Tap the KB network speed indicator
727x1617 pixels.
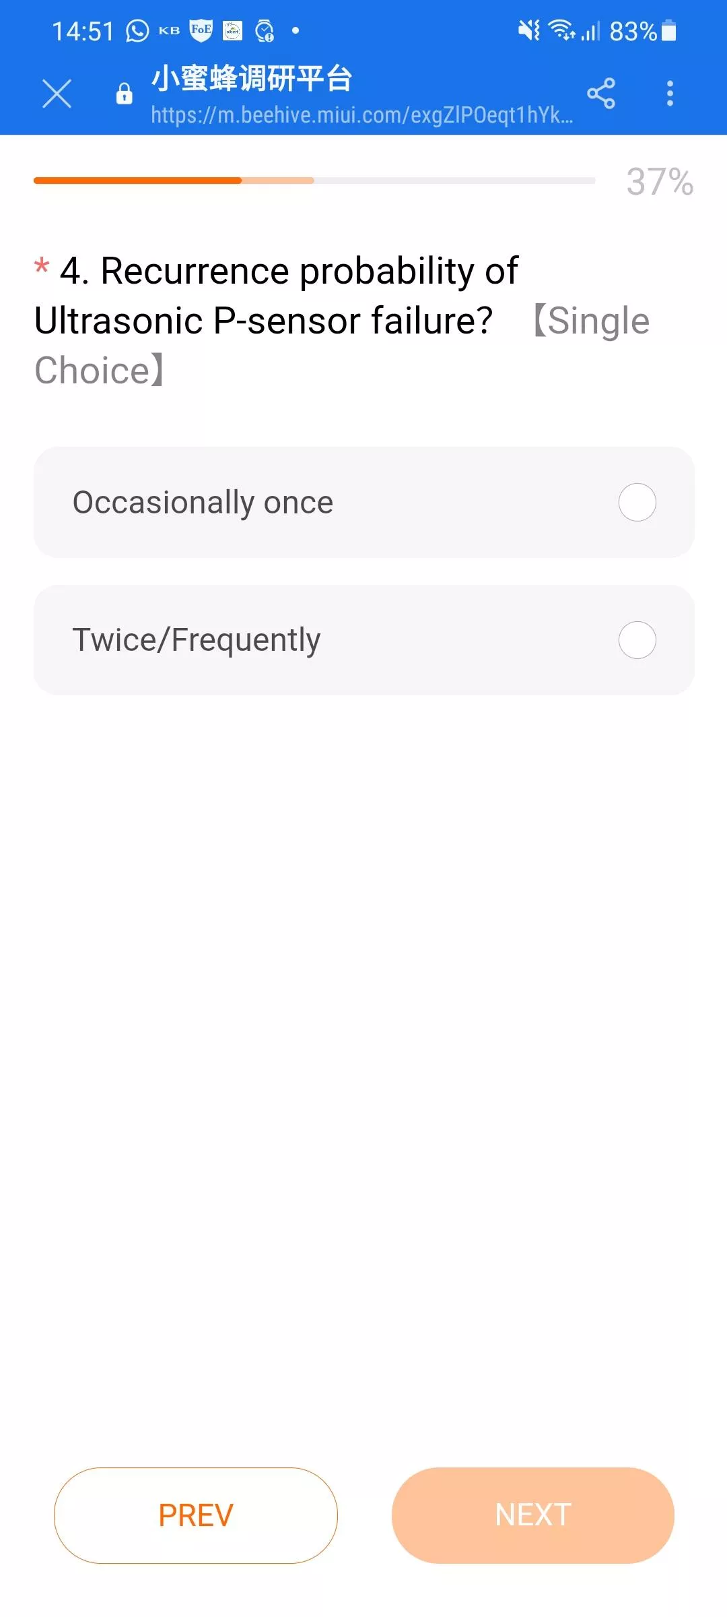point(169,31)
